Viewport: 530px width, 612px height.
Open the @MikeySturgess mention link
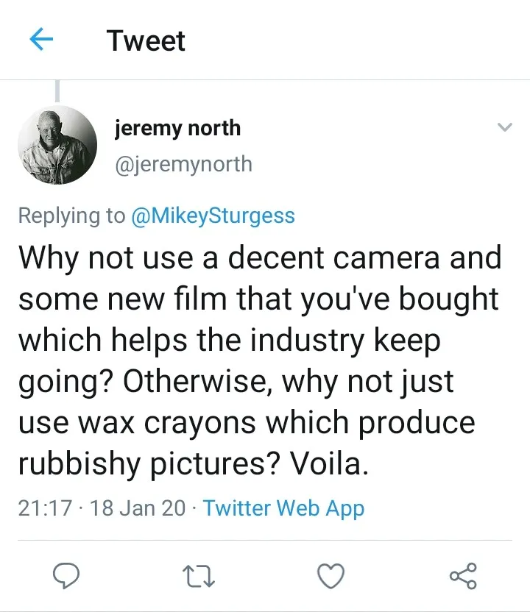[x=213, y=216]
